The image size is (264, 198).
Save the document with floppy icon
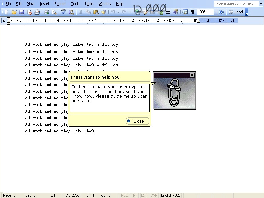point(22,12)
